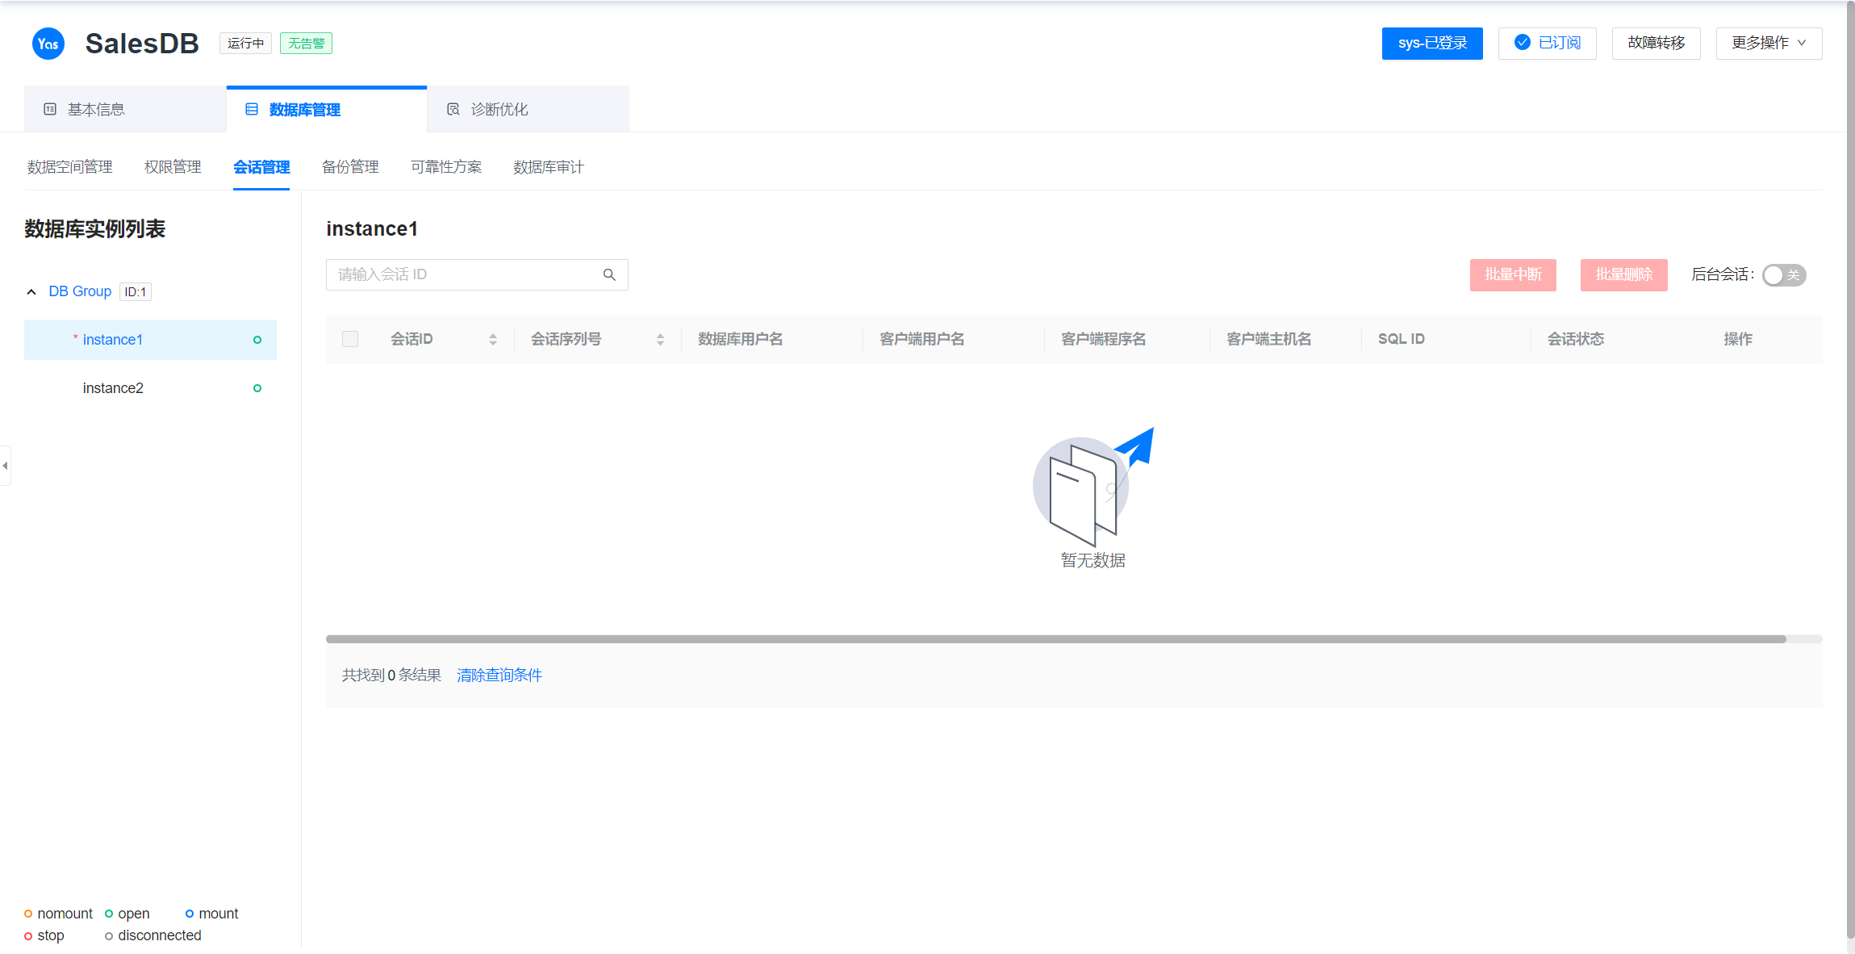Open the 权限管理 tab
This screenshot has width=1855, height=954.
173,167
